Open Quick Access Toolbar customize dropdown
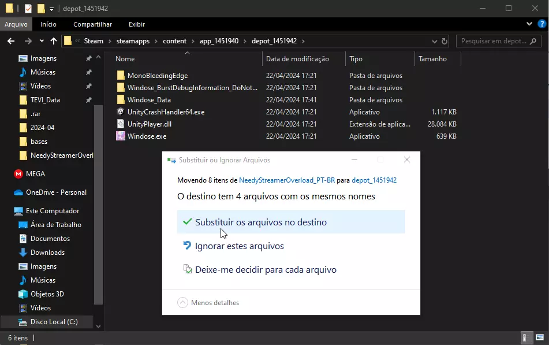 pyautogui.click(x=51, y=9)
